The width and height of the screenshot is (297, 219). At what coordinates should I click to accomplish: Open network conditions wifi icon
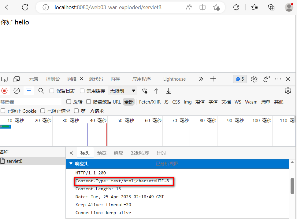(144, 91)
